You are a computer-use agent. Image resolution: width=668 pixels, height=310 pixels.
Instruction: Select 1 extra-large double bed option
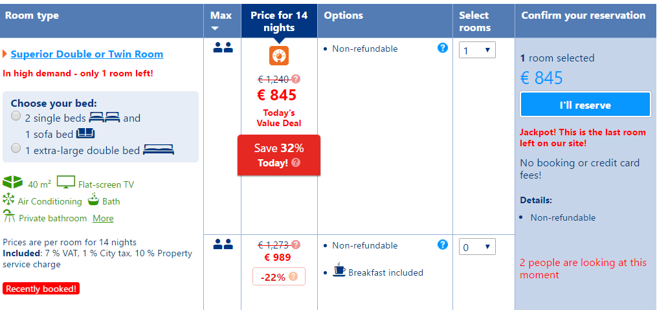16,148
